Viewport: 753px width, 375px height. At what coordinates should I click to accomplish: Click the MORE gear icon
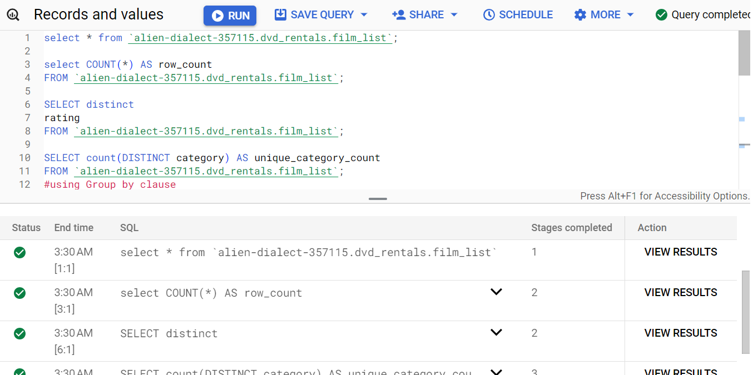580,15
